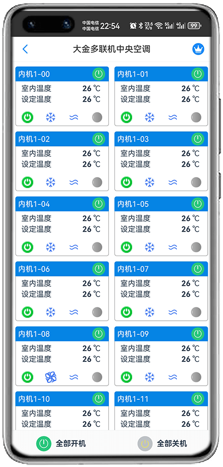Image resolution: width=223 pixels, height=467 pixels.
Task: Tap wind speed wave icon in 内机1-06
Action: [x=74, y=312]
